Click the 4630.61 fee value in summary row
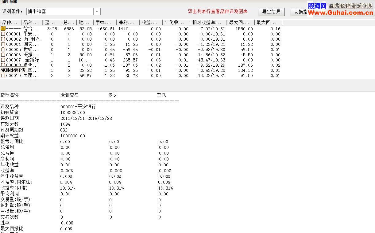 tap(106, 29)
